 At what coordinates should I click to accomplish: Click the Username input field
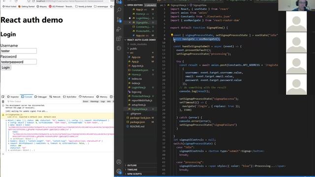pos(19,51)
